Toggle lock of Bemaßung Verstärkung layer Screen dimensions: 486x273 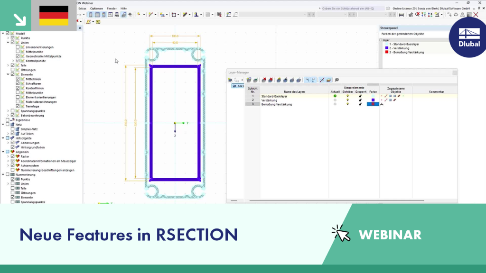[x=360, y=104]
